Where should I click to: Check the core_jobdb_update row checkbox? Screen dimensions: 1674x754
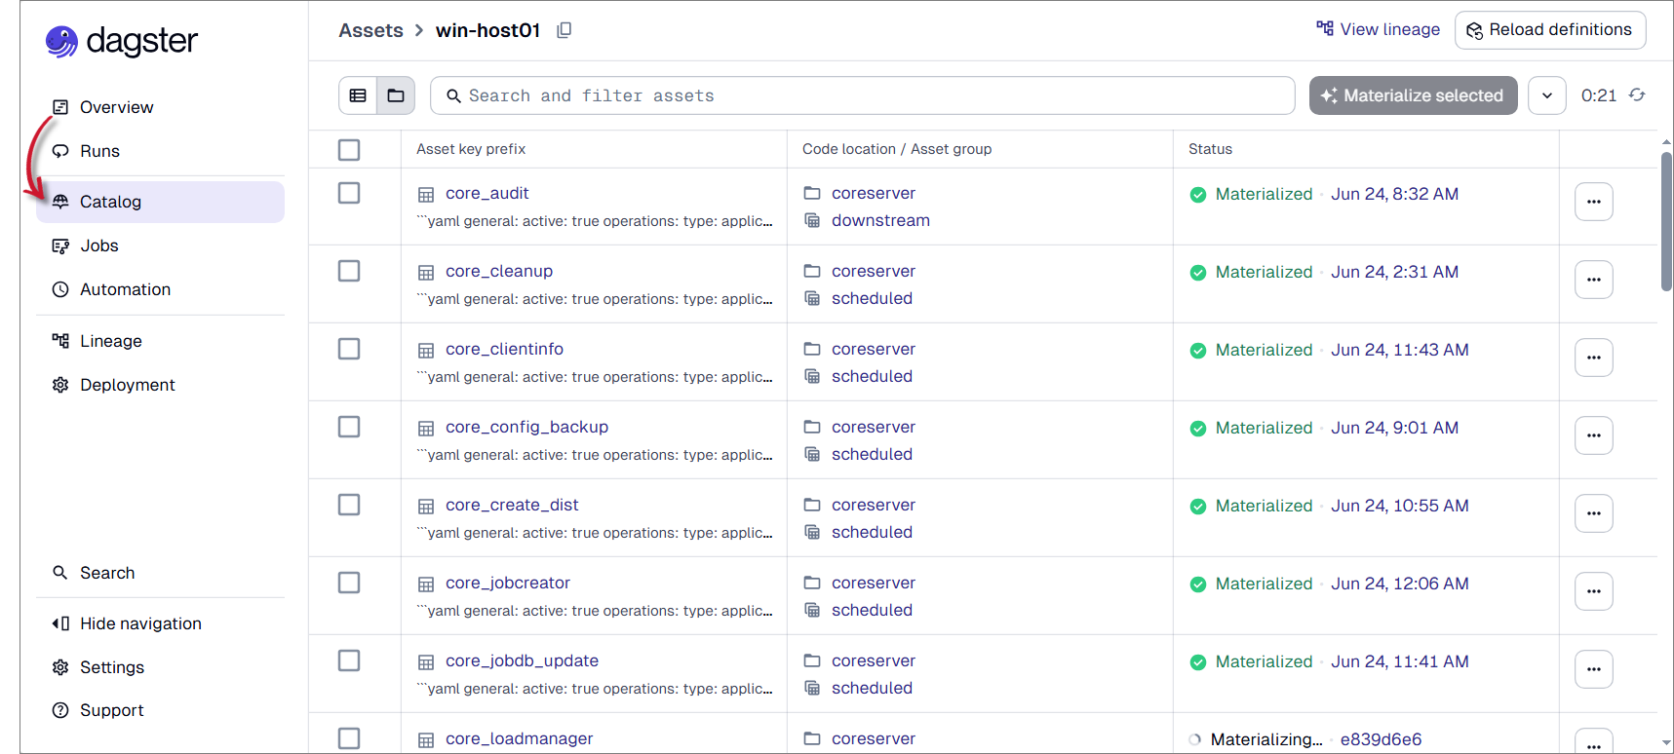pos(349,660)
